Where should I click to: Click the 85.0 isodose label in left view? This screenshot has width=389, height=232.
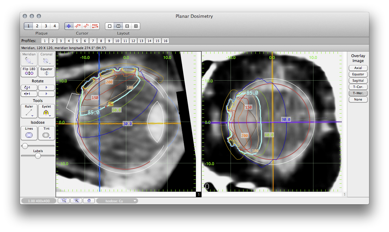click(x=93, y=112)
